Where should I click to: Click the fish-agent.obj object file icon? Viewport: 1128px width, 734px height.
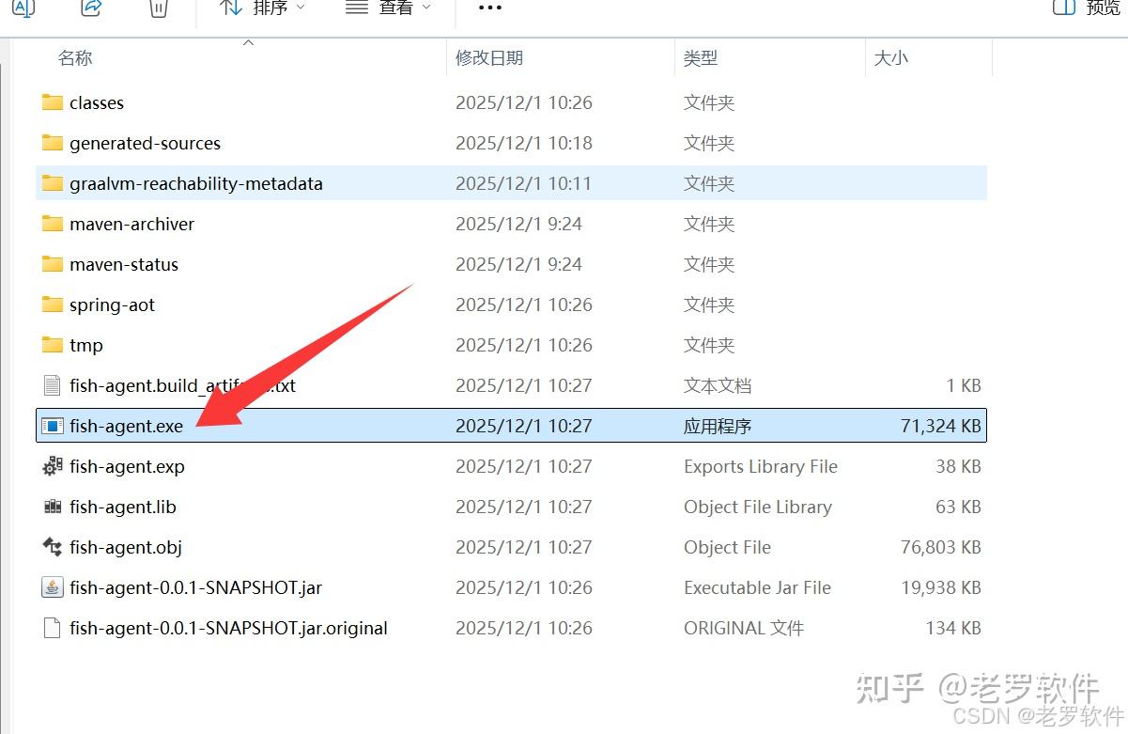click(x=52, y=547)
